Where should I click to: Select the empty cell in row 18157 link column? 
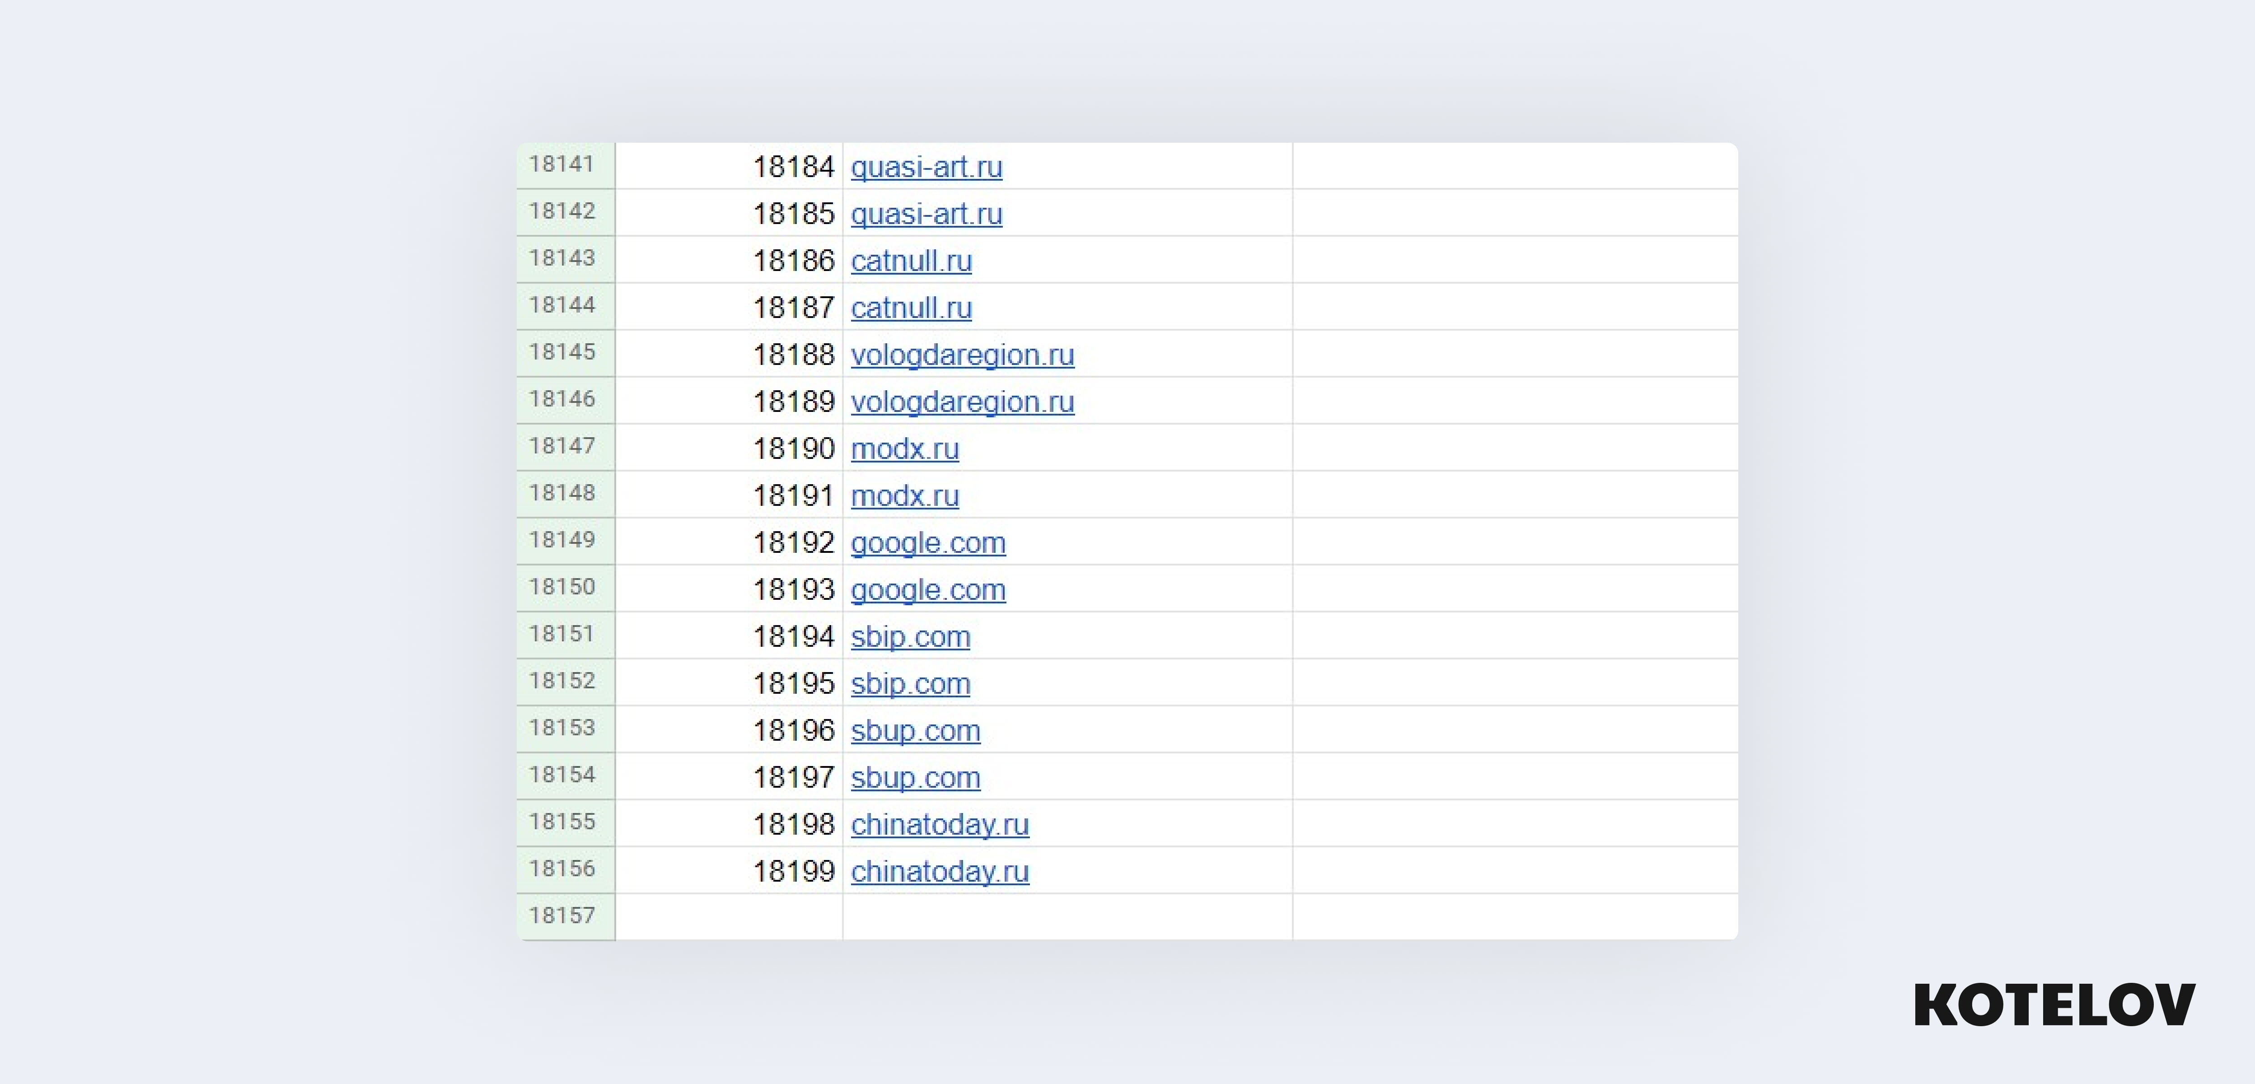pyautogui.click(x=1066, y=917)
